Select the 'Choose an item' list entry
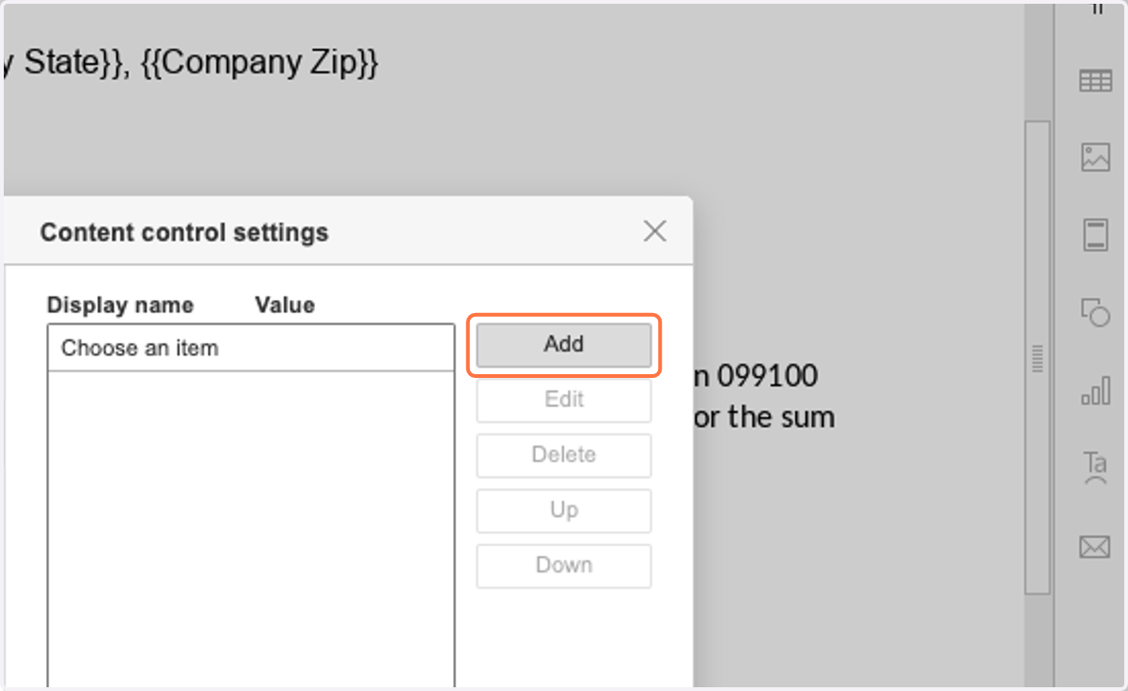 point(251,348)
